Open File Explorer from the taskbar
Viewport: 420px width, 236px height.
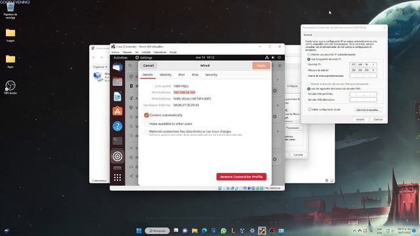tap(194, 231)
